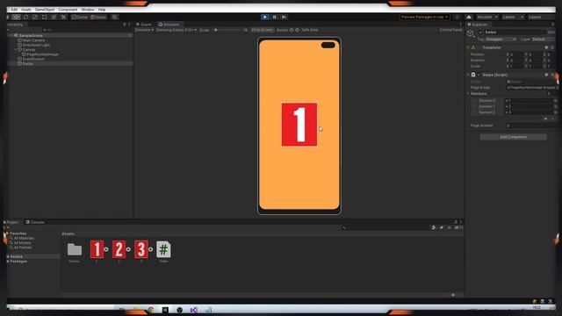Select the sprite asset named 2
The height and width of the screenshot is (316, 562).
[119, 249]
